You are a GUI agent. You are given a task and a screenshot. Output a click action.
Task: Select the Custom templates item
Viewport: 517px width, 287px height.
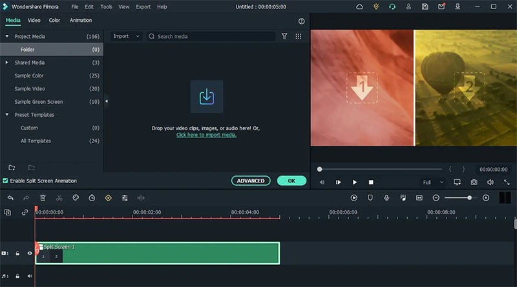[x=52, y=128]
